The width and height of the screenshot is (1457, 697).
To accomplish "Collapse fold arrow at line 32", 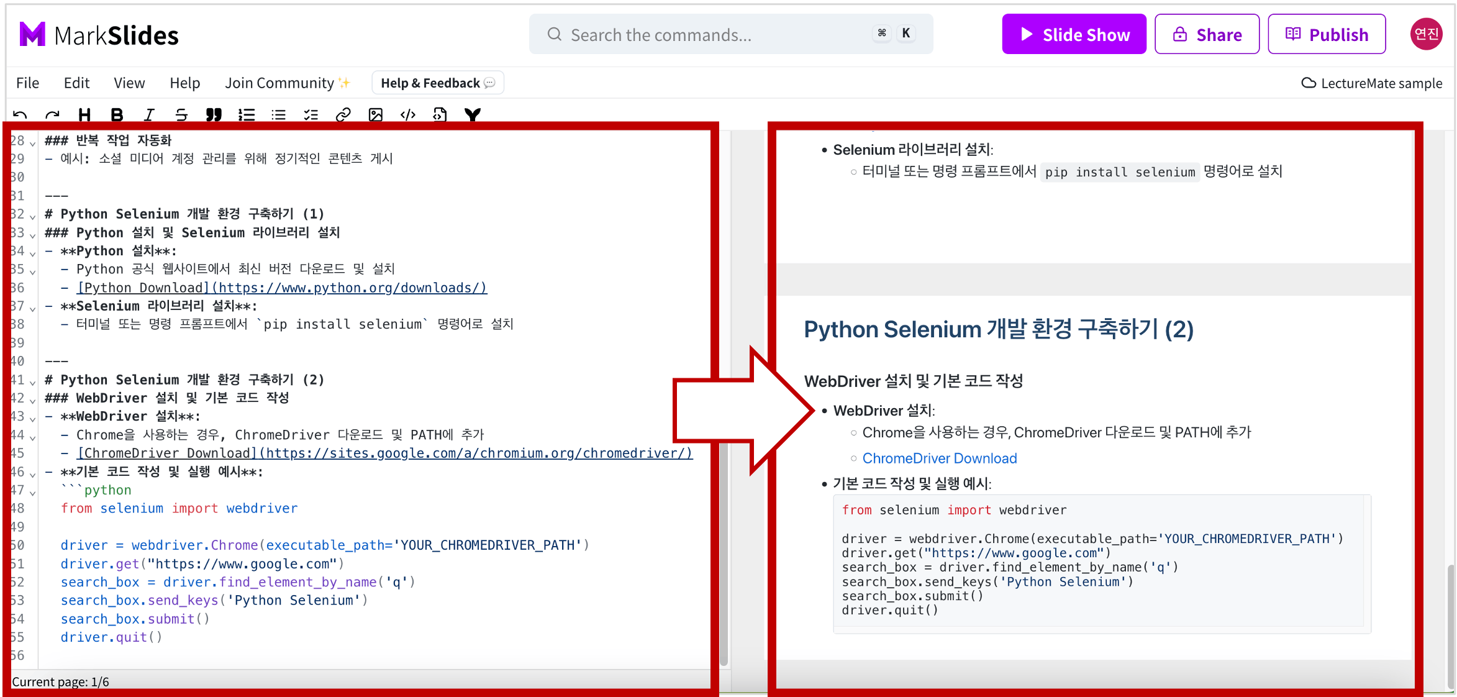I will pos(32,216).
